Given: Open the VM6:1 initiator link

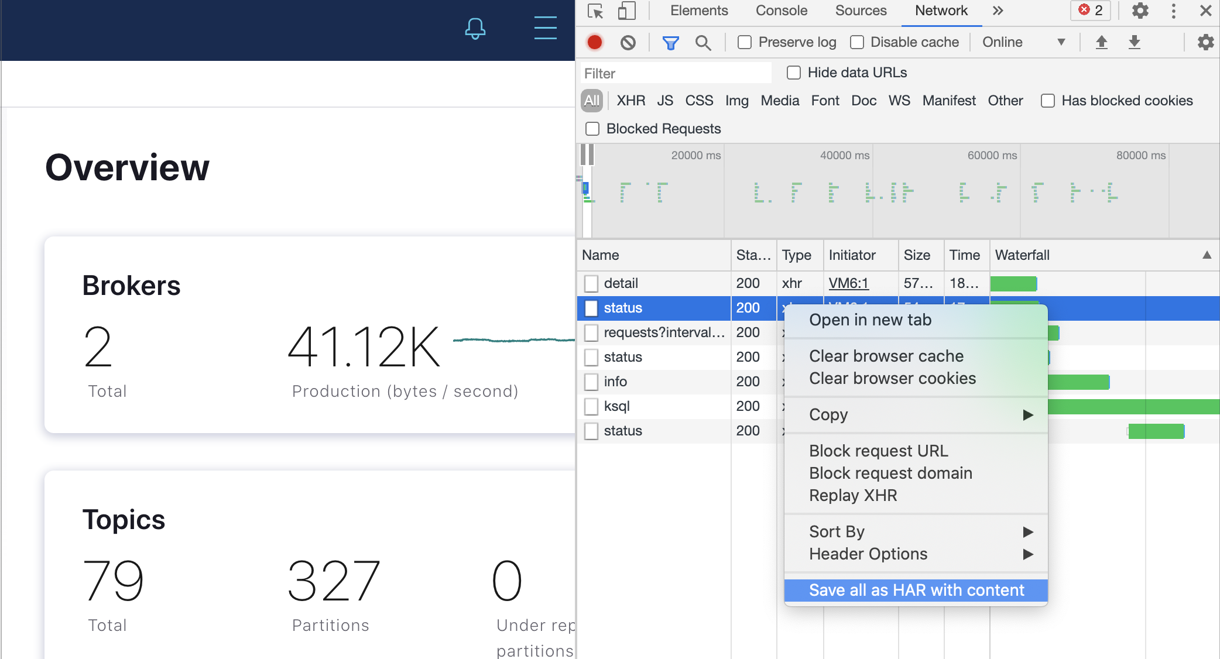Looking at the screenshot, I should [848, 283].
